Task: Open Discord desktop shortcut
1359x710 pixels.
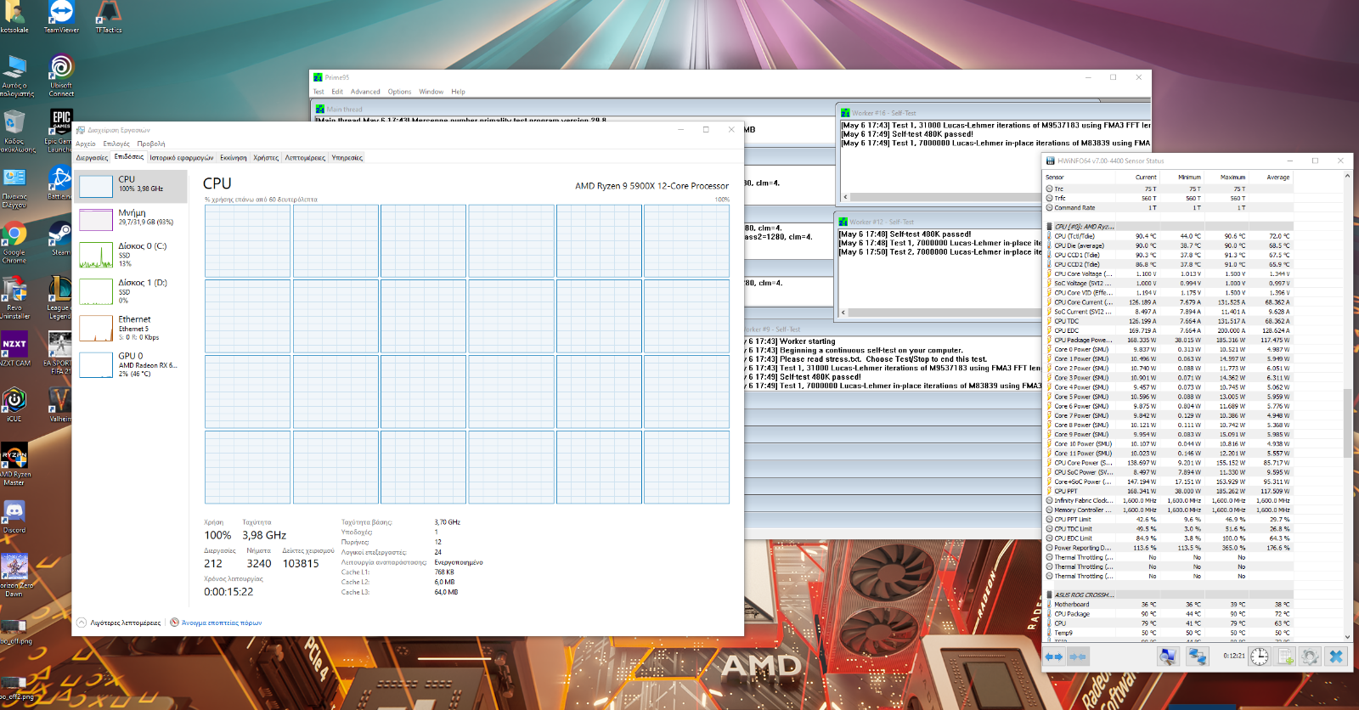Action: coord(14,516)
